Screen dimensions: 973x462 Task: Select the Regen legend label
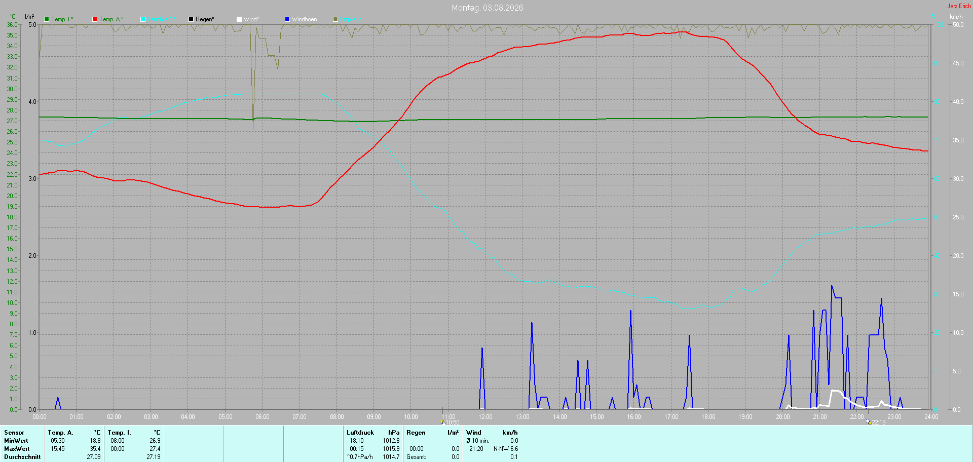click(205, 19)
